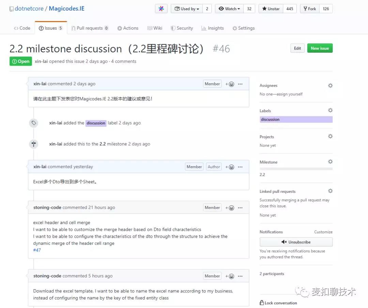
Task: Click the fork count 126
Action: (x=326, y=8)
